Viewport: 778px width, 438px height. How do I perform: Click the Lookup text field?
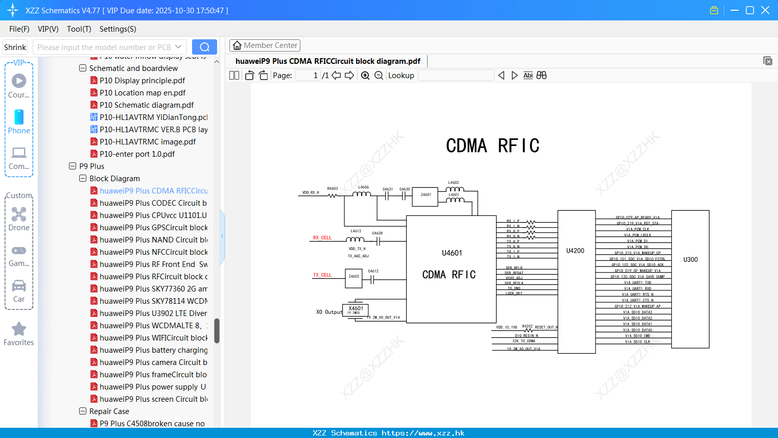click(456, 76)
